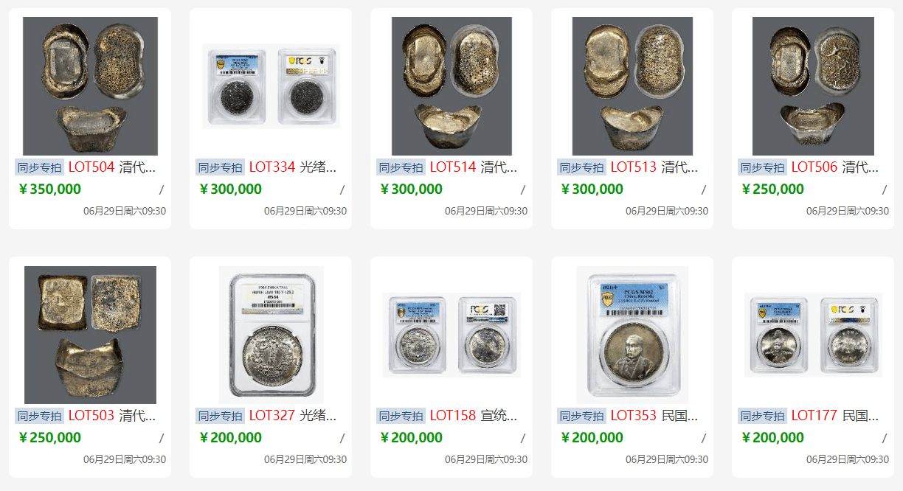Click the 同步专拍 tag on LOT503

(x=40, y=416)
